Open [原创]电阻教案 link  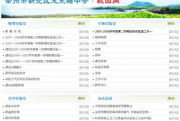point(14,85)
